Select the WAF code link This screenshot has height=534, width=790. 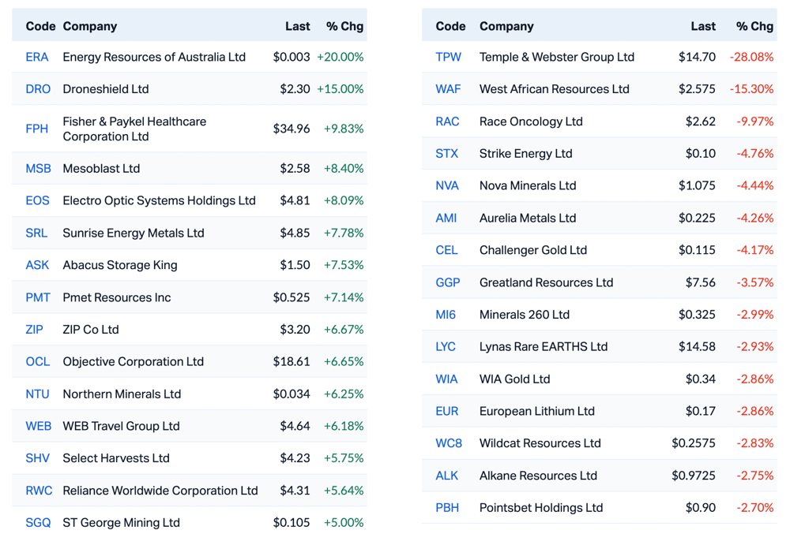448,89
